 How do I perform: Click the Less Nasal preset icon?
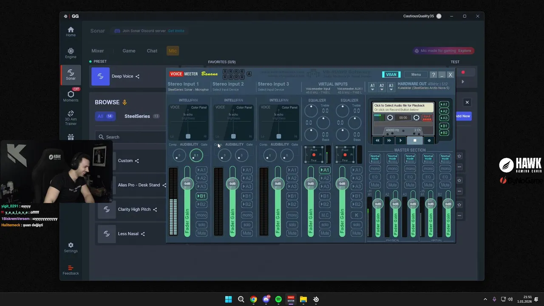[x=107, y=234]
